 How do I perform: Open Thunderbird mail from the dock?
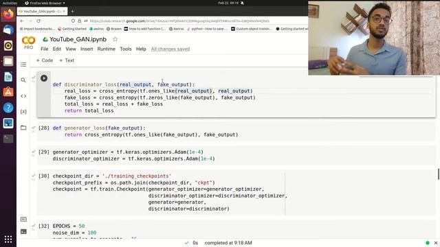click(8, 30)
